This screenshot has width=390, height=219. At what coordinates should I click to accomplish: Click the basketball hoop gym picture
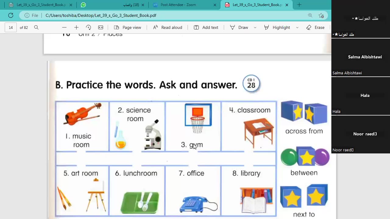click(198, 118)
